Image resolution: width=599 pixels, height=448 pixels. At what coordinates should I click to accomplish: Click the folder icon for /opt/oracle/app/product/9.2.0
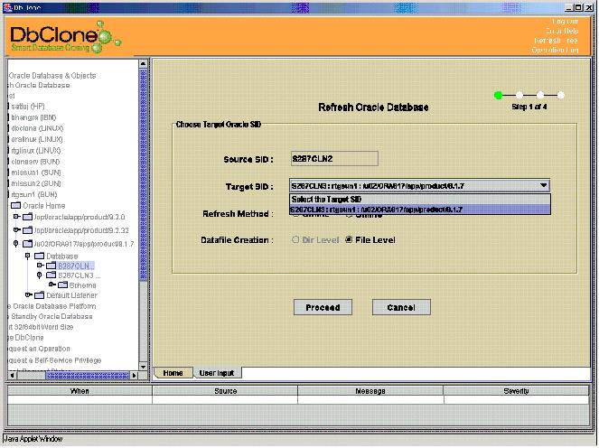pos(27,217)
